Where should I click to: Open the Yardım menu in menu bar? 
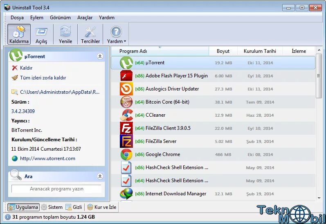point(107,18)
